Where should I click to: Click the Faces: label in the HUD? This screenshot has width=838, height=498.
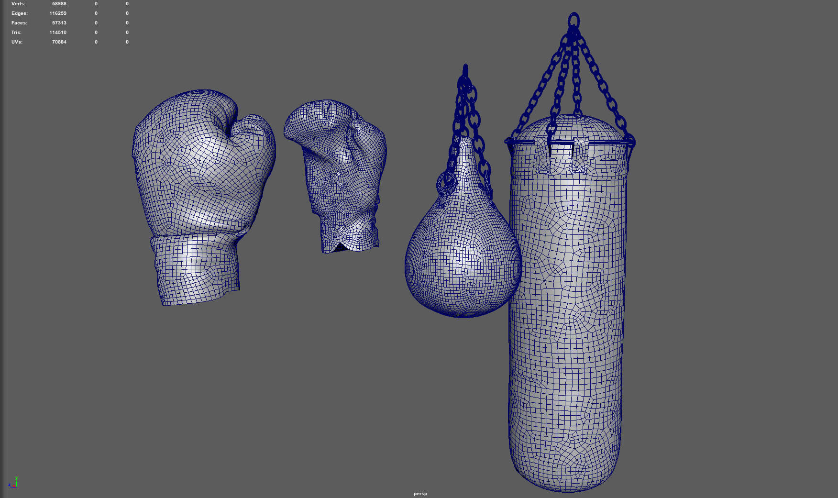coord(19,23)
